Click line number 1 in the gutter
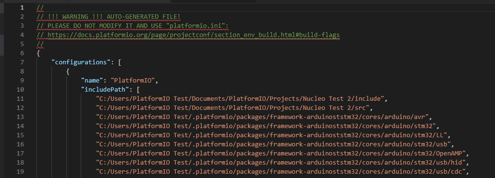Screen dimensions: 495x178 [x=22, y=7]
